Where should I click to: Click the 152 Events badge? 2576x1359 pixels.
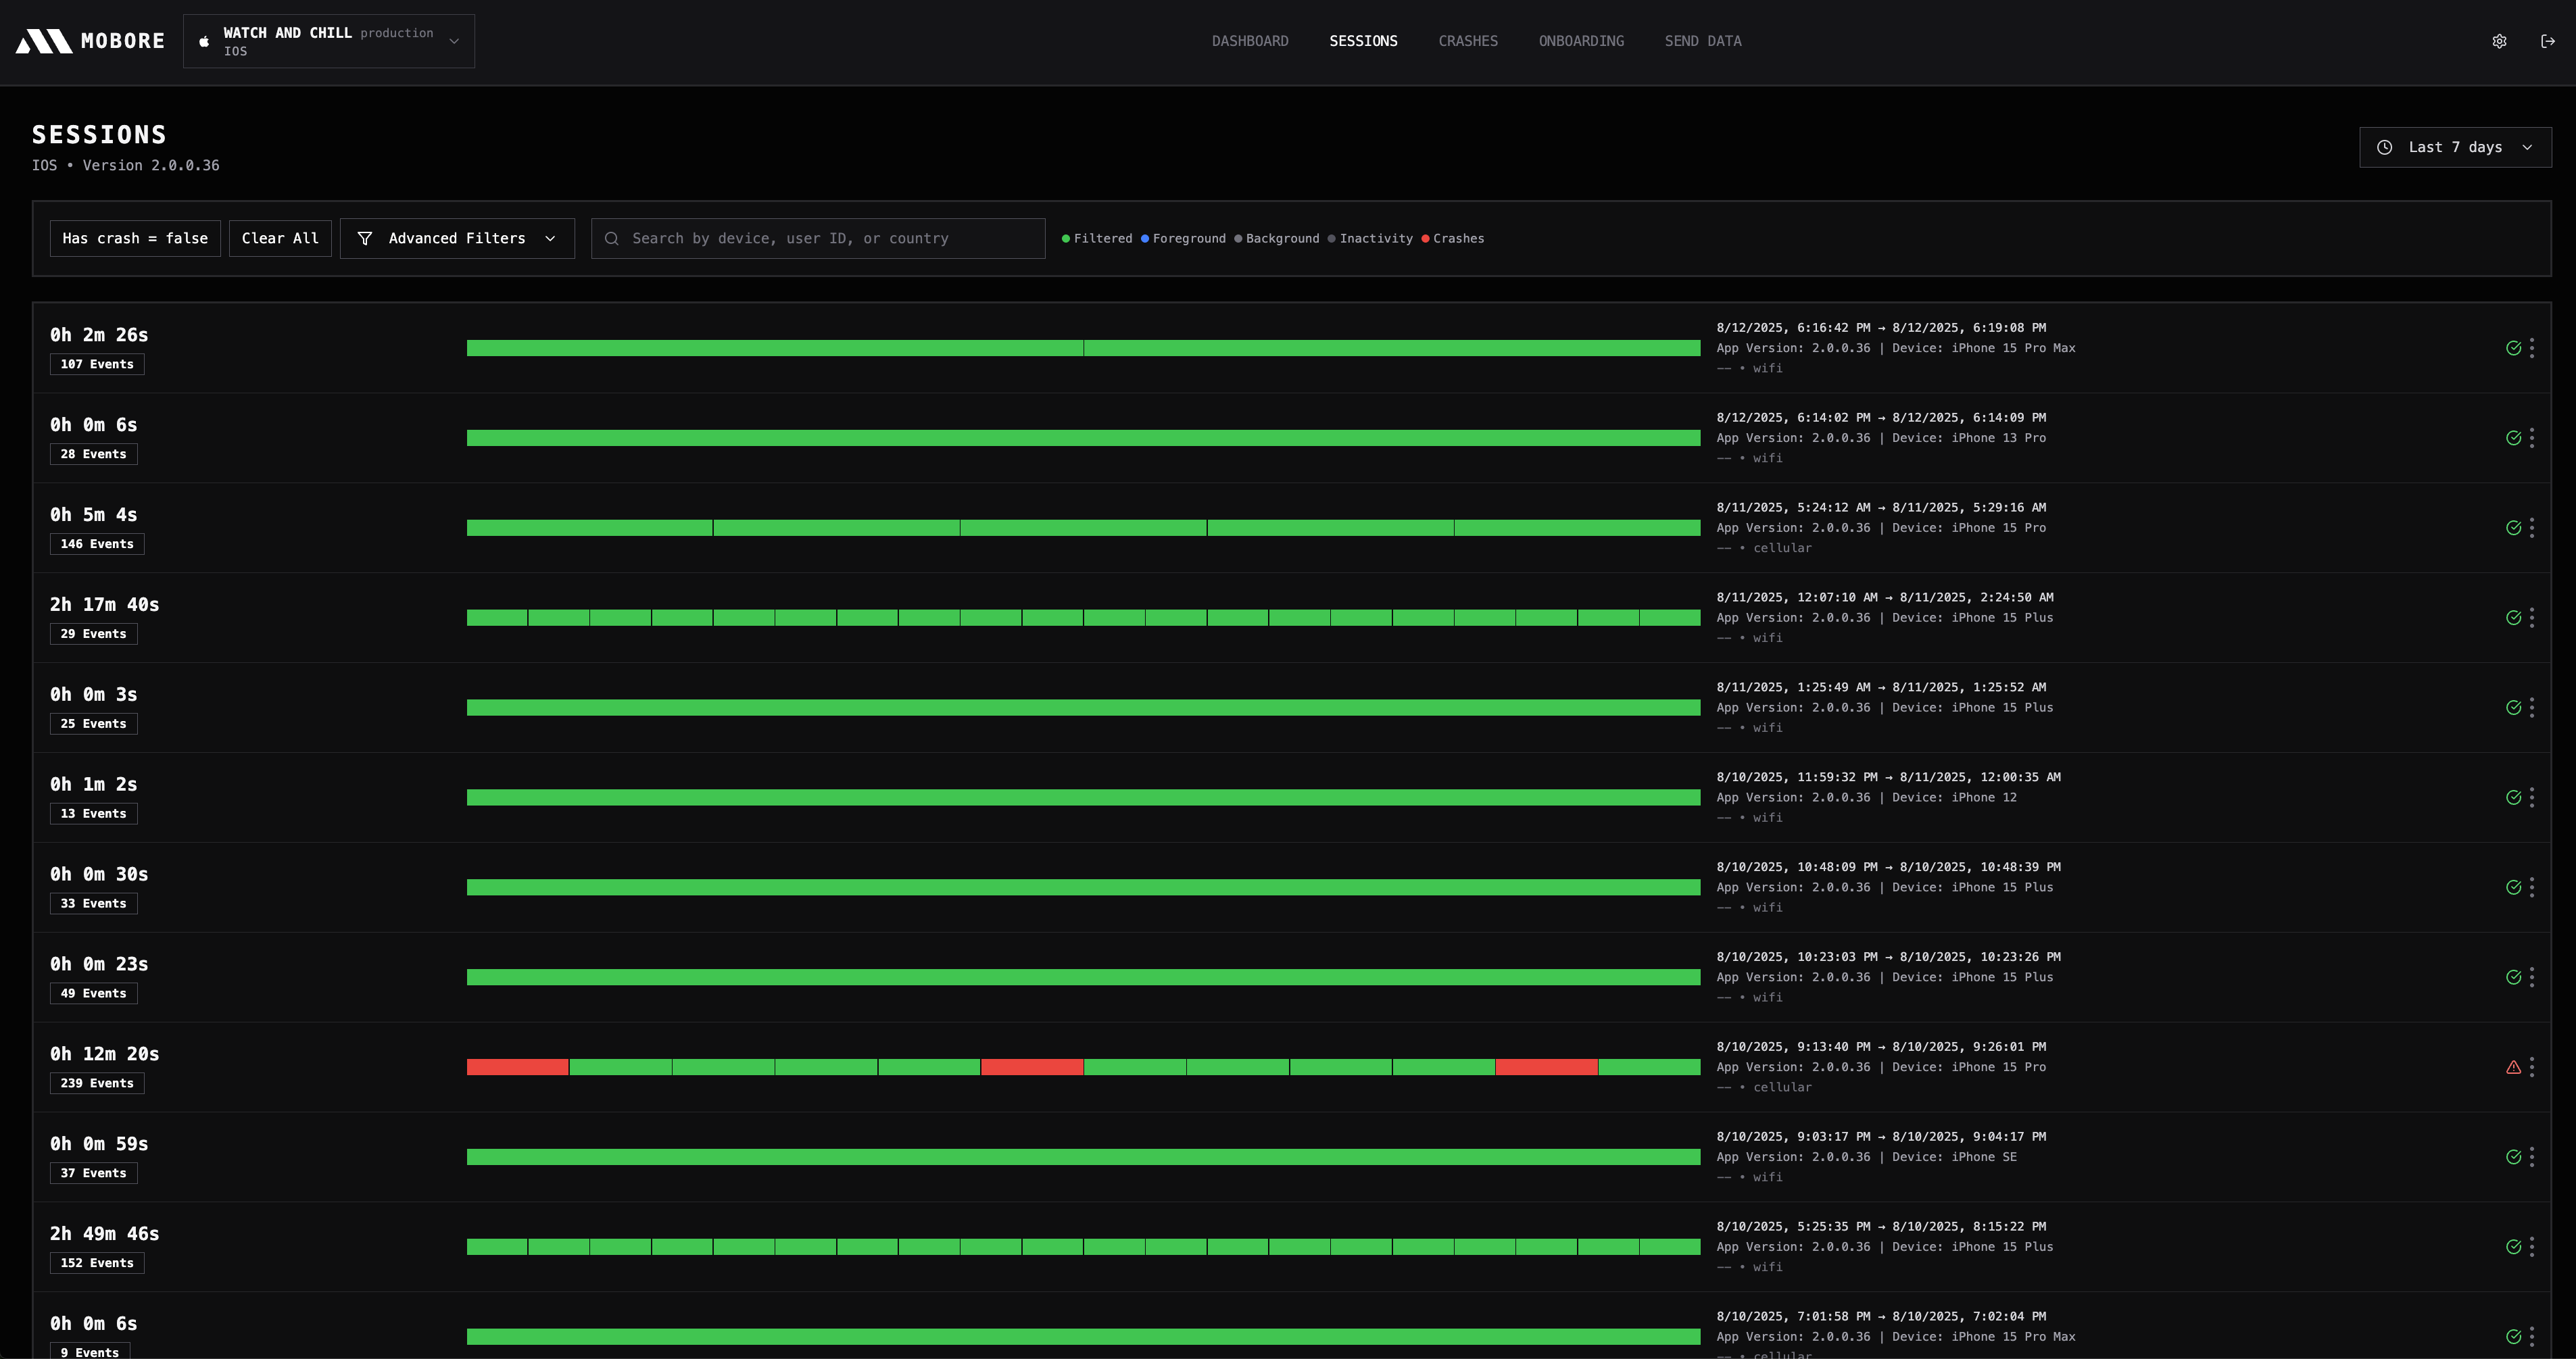97,1263
